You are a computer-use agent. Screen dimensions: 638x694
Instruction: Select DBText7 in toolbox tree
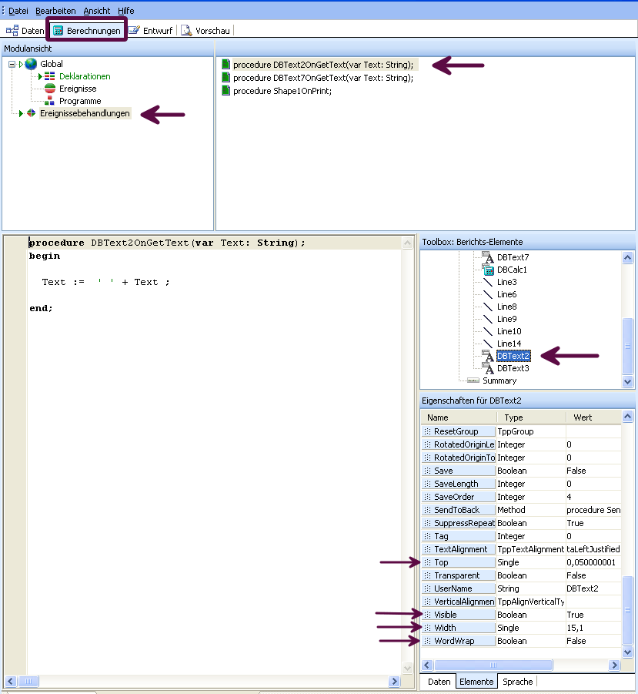pyautogui.click(x=513, y=257)
